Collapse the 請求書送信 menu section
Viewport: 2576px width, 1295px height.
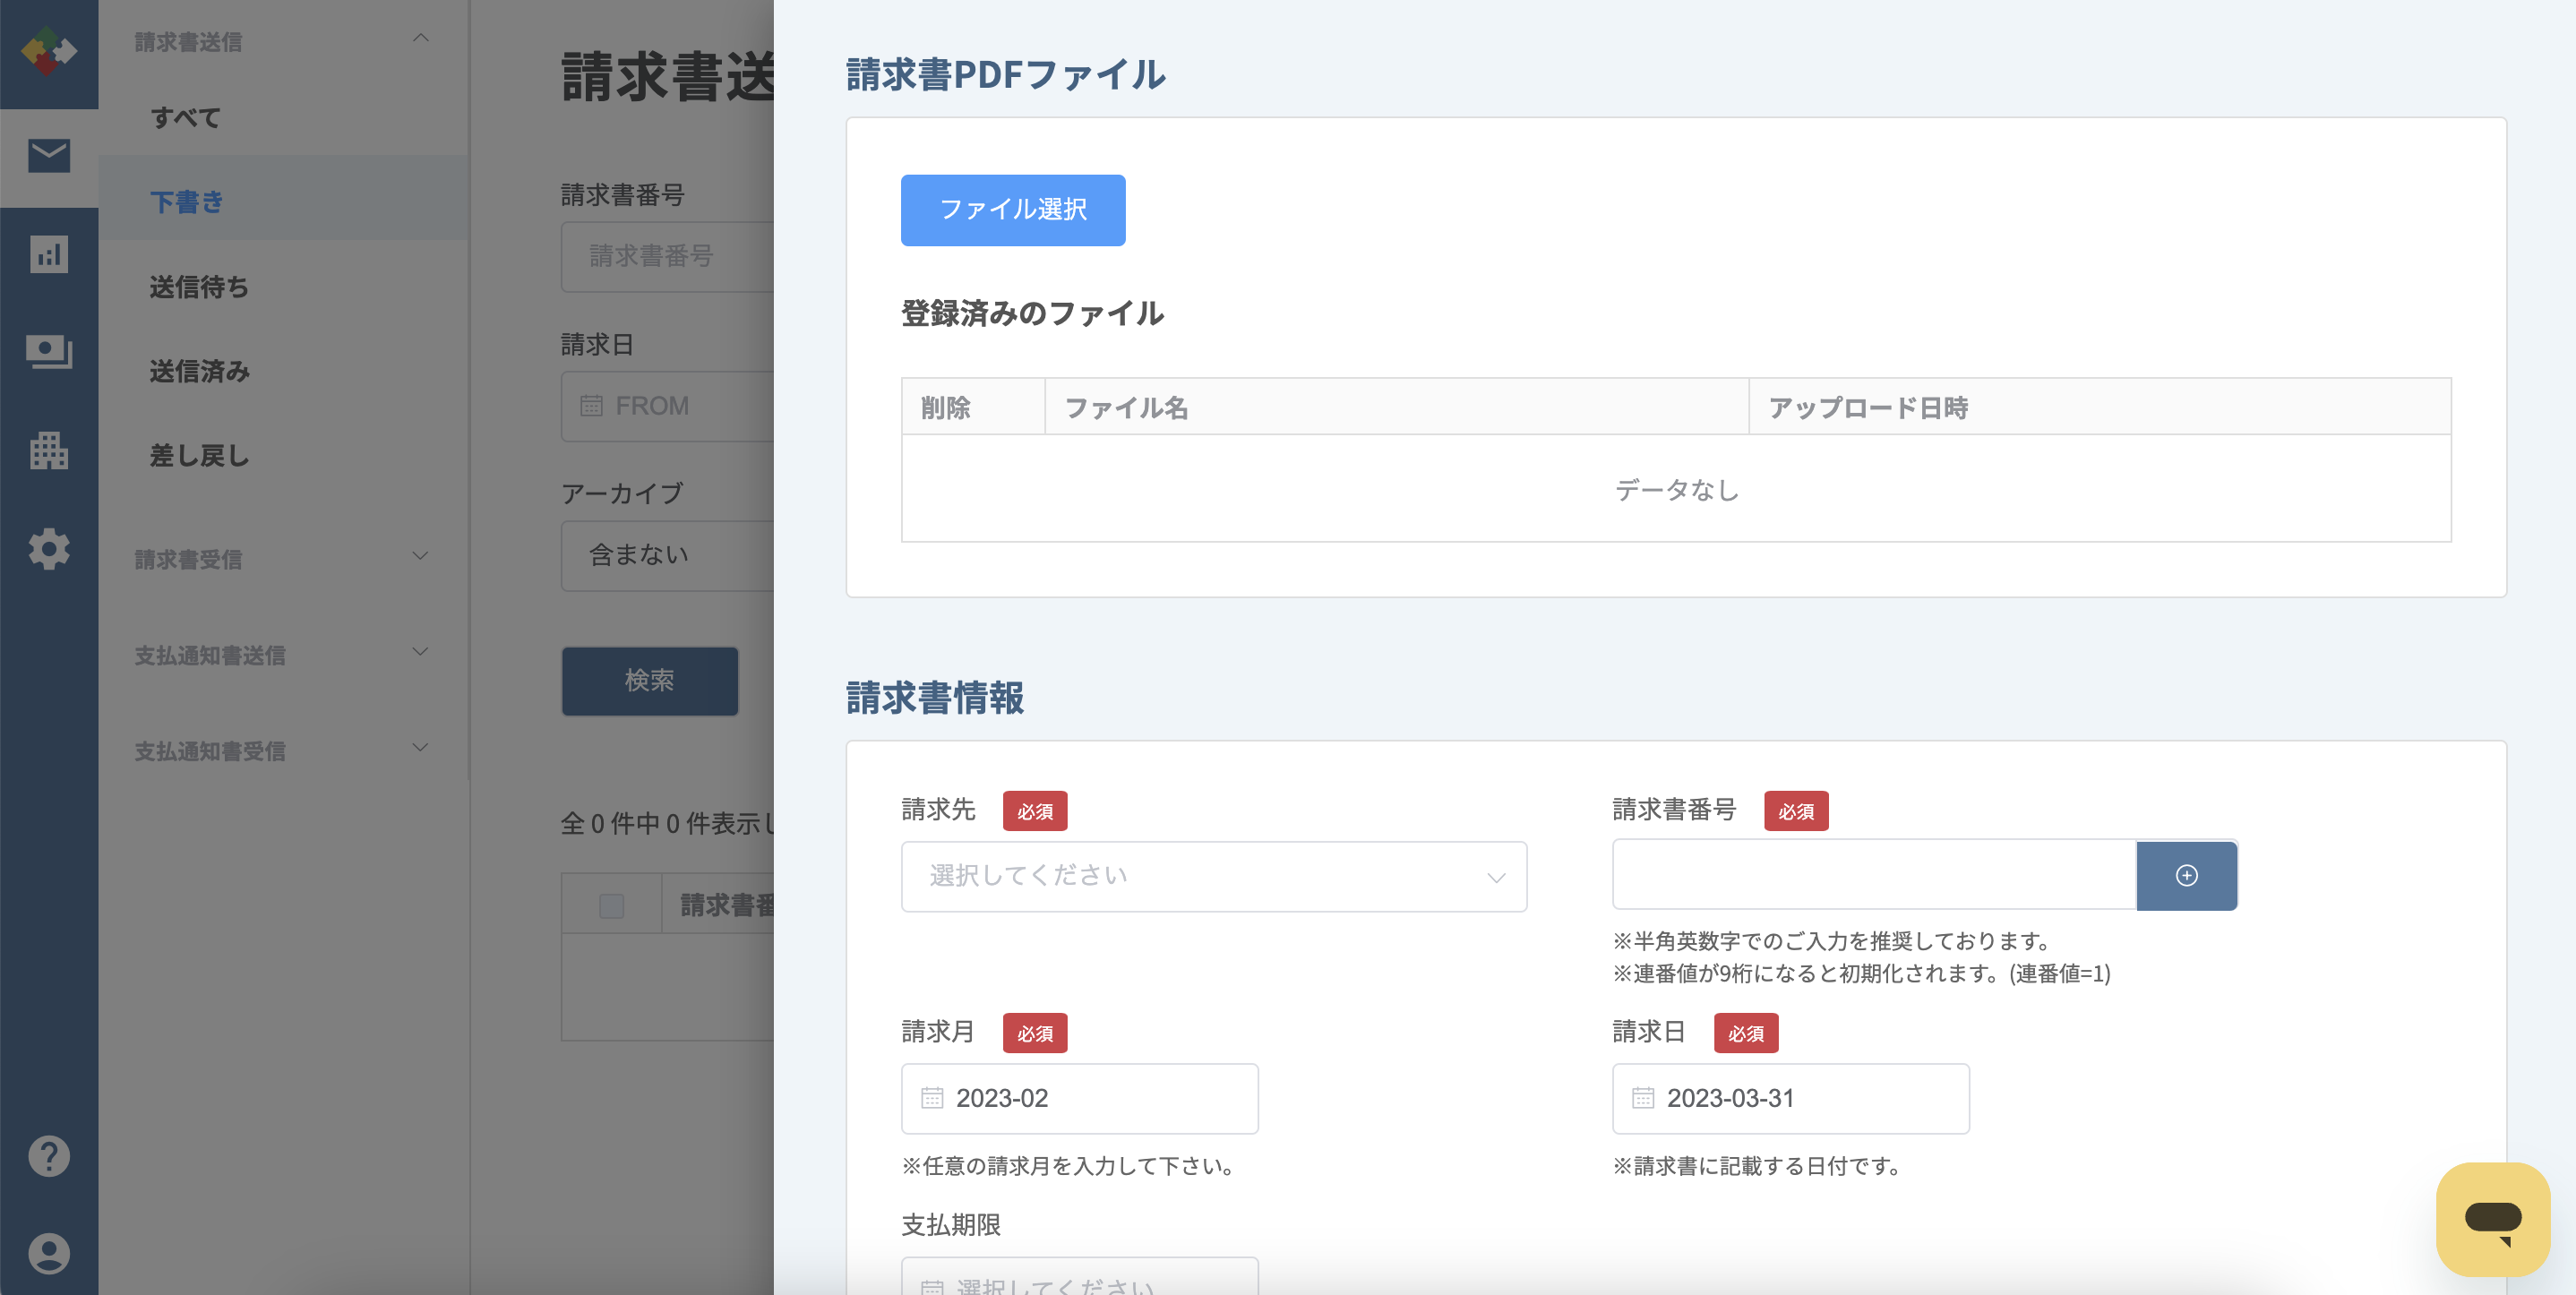pyautogui.click(x=421, y=39)
